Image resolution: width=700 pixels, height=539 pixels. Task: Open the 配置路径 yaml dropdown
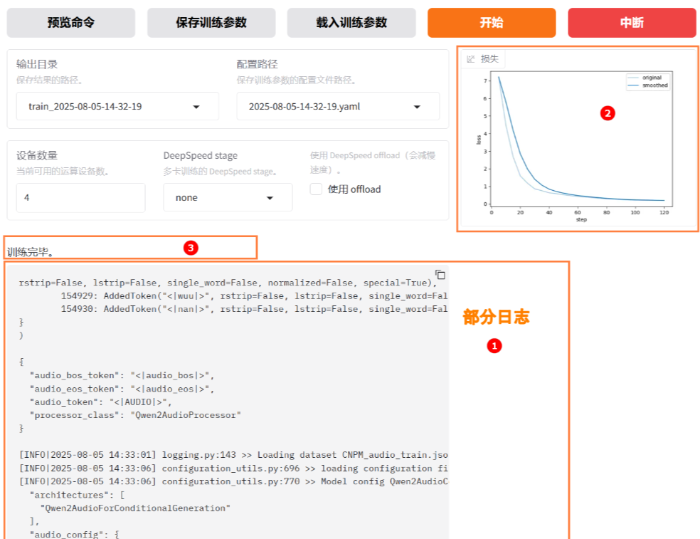coord(338,106)
